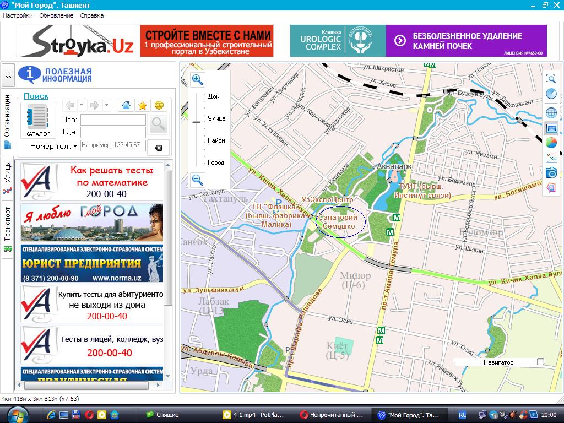Click the Home icon in search panel
564x423 pixels.
pyautogui.click(x=126, y=105)
